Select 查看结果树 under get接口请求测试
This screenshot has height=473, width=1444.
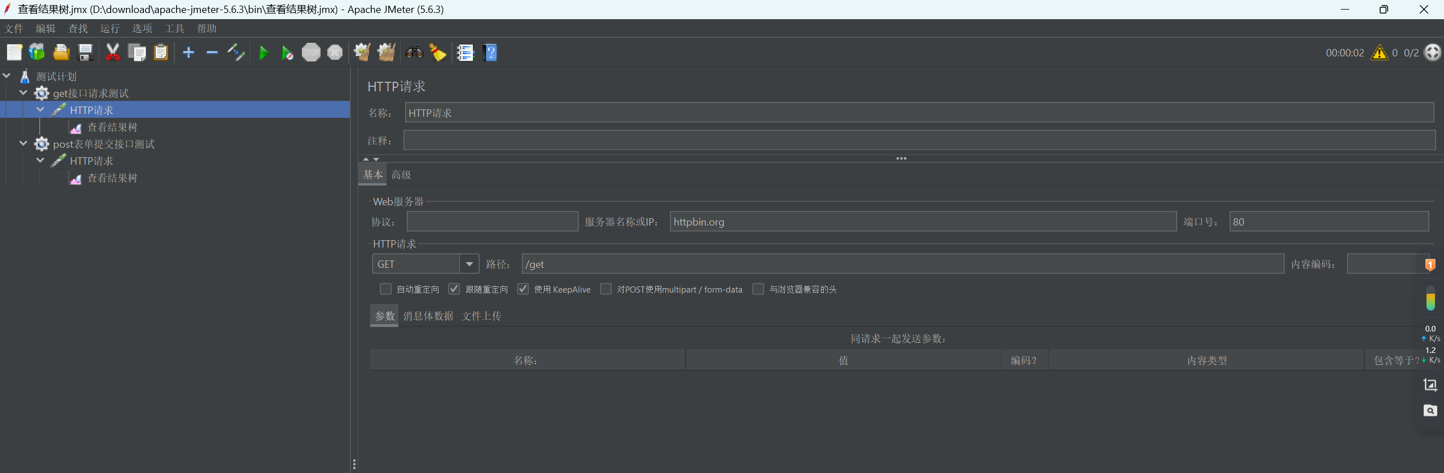click(112, 127)
